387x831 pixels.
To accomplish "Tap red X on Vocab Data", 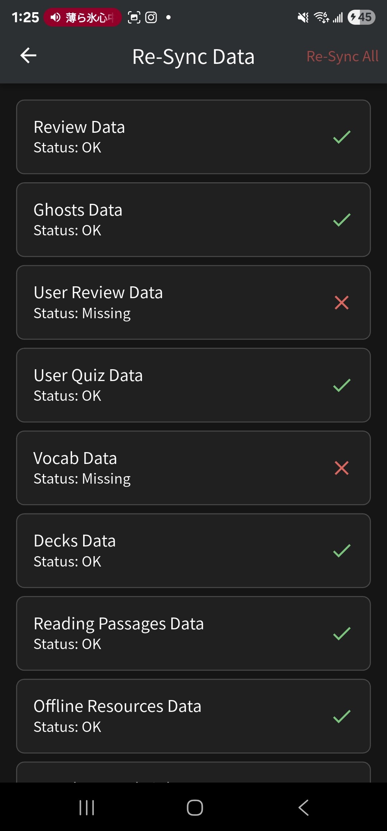I will [x=341, y=468].
